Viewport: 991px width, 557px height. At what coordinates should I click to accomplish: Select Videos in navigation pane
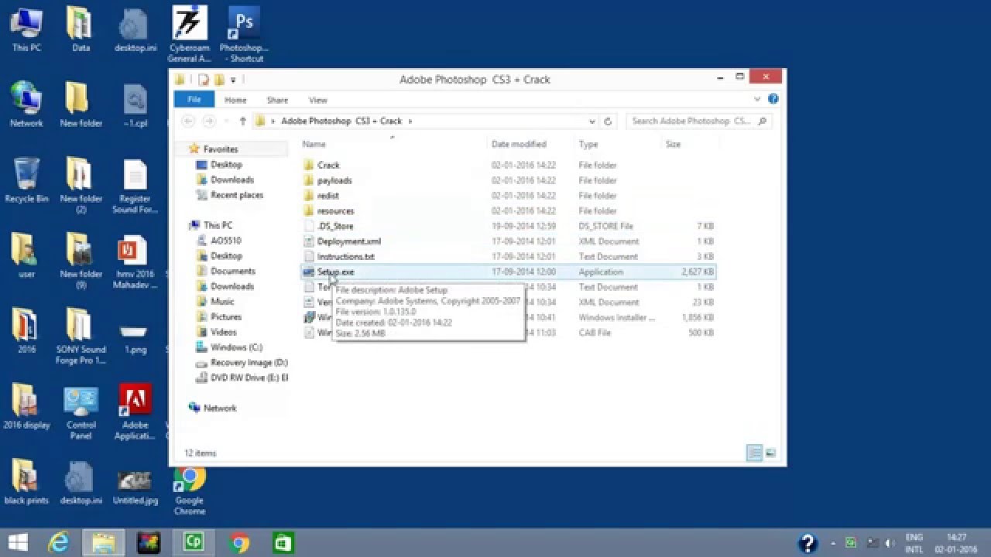point(224,332)
